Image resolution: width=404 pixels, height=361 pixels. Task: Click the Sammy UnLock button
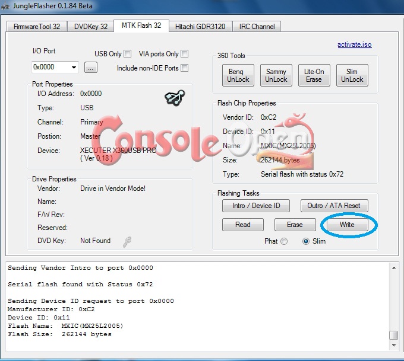click(276, 75)
